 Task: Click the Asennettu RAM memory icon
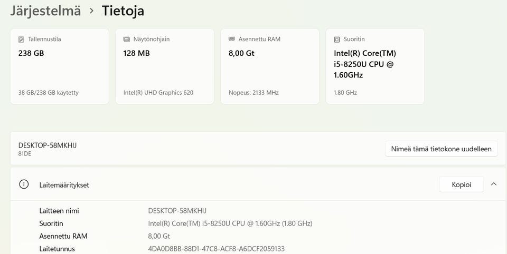(231, 40)
